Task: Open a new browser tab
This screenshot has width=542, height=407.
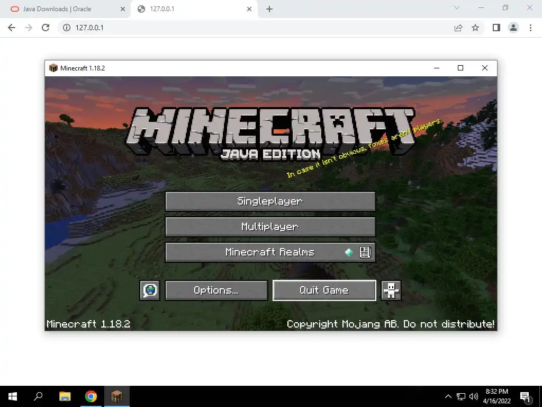Action: point(269,10)
